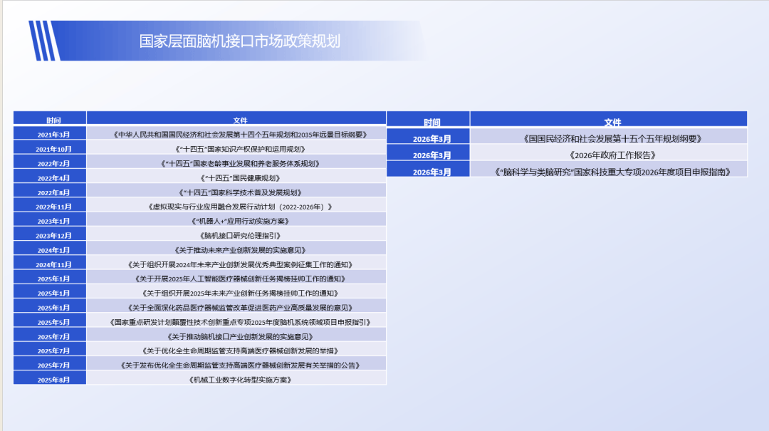Click the 文件 header above 第十四个五年规划 row
This screenshot has height=431, width=769.
[x=236, y=119]
